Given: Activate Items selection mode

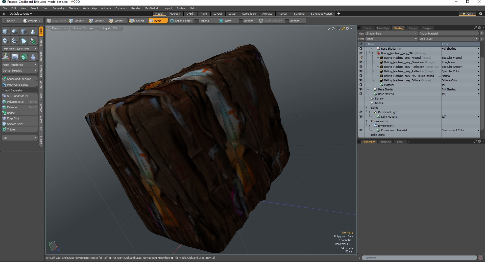Looking at the screenshot, I should [158, 21].
